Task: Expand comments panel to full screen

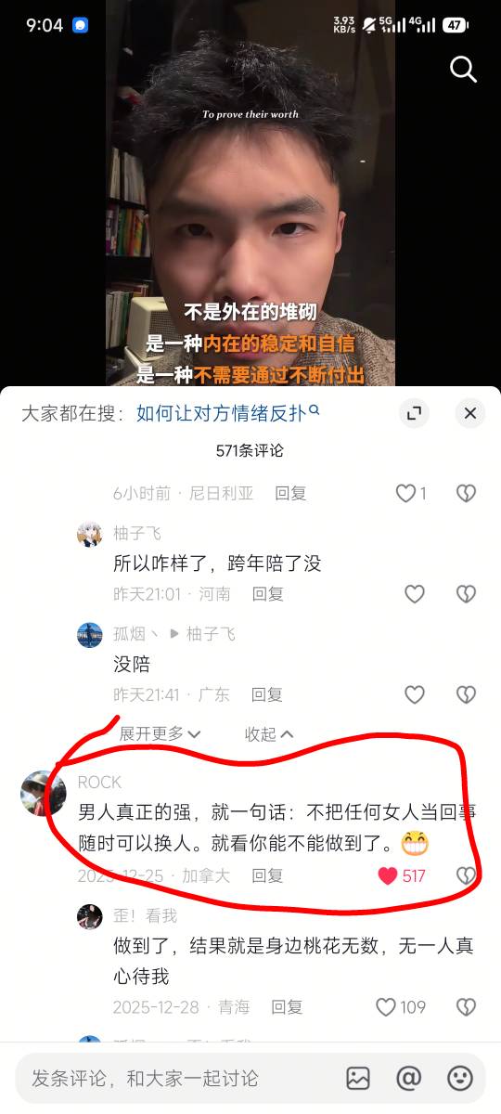Action: [414, 413]
